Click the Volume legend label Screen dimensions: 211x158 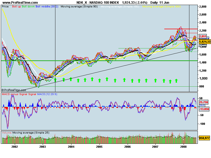(7, 133)
